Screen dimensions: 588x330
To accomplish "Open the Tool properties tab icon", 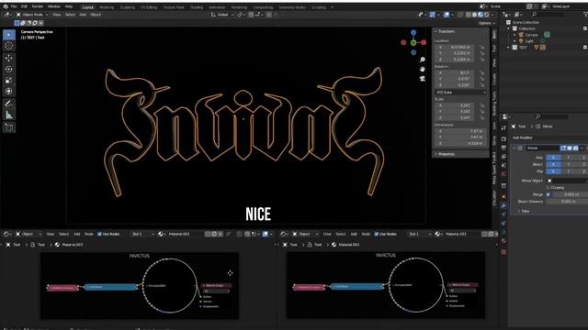I will [x=503, y=128].
